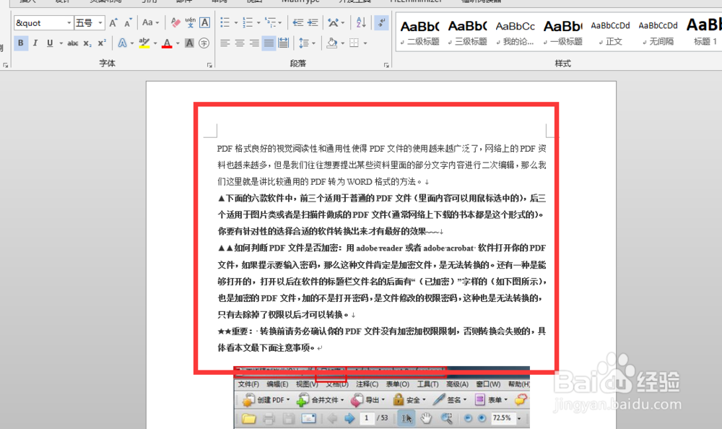
Task: Expand the Borders dropdown arrow
Action: coord(365,43)
